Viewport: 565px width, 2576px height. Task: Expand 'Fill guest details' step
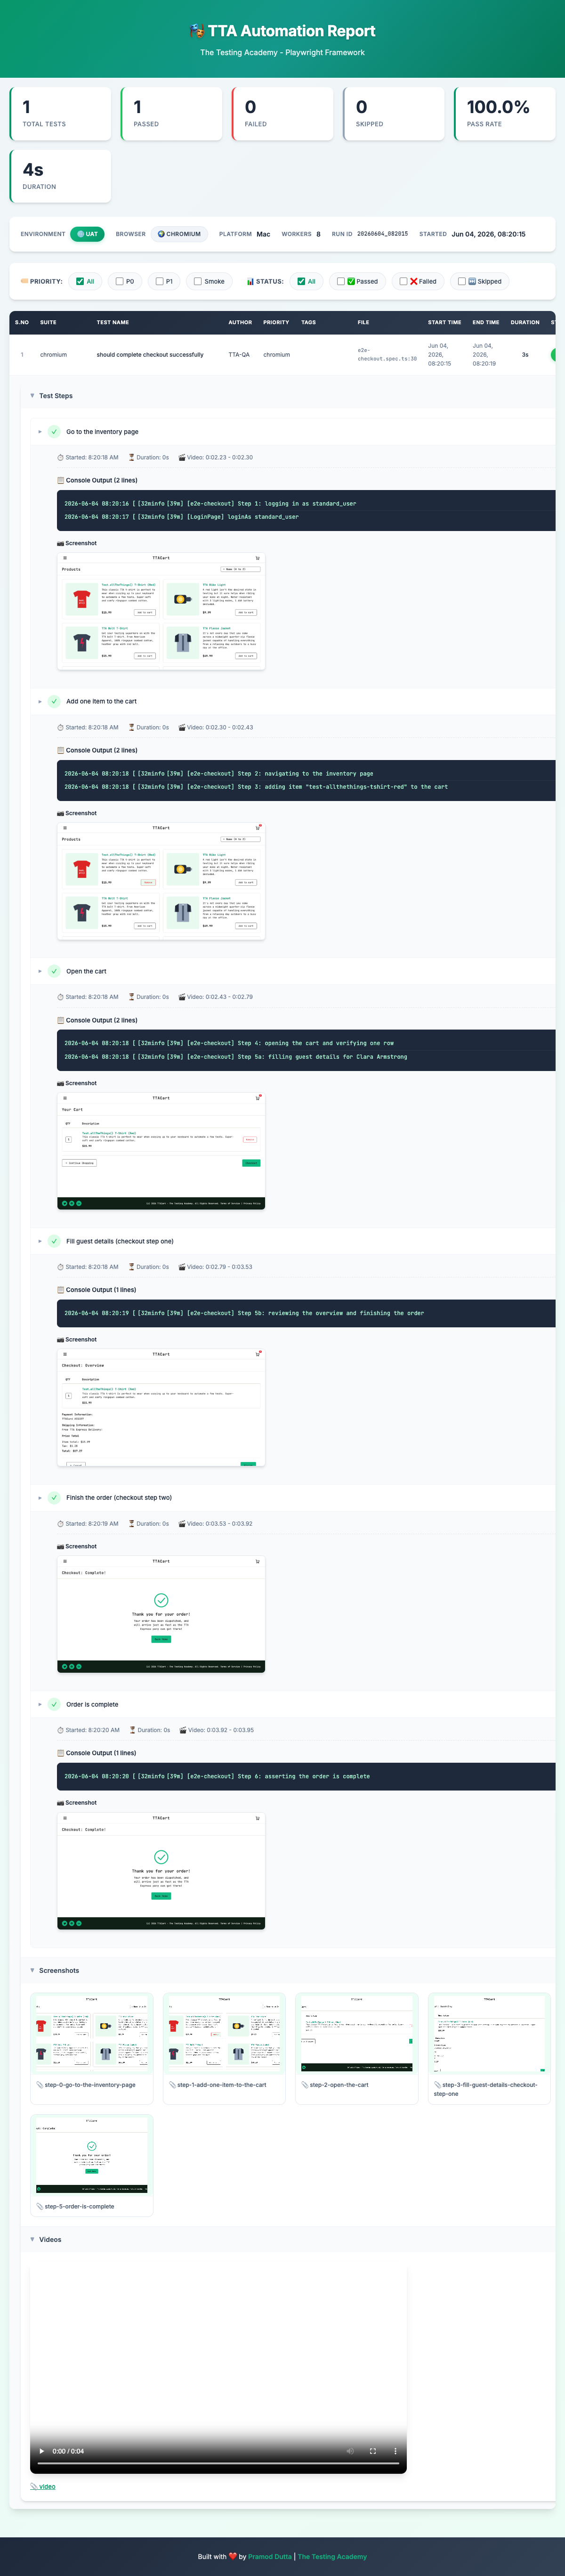[x=40, y=1241]
